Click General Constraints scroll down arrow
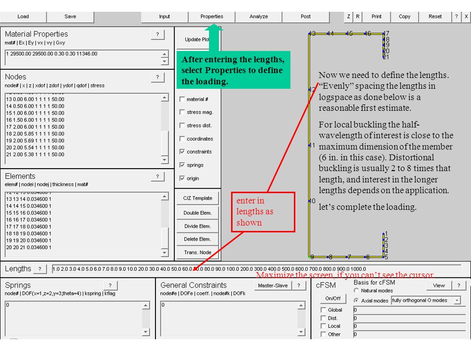 click(x=301, y=332)
